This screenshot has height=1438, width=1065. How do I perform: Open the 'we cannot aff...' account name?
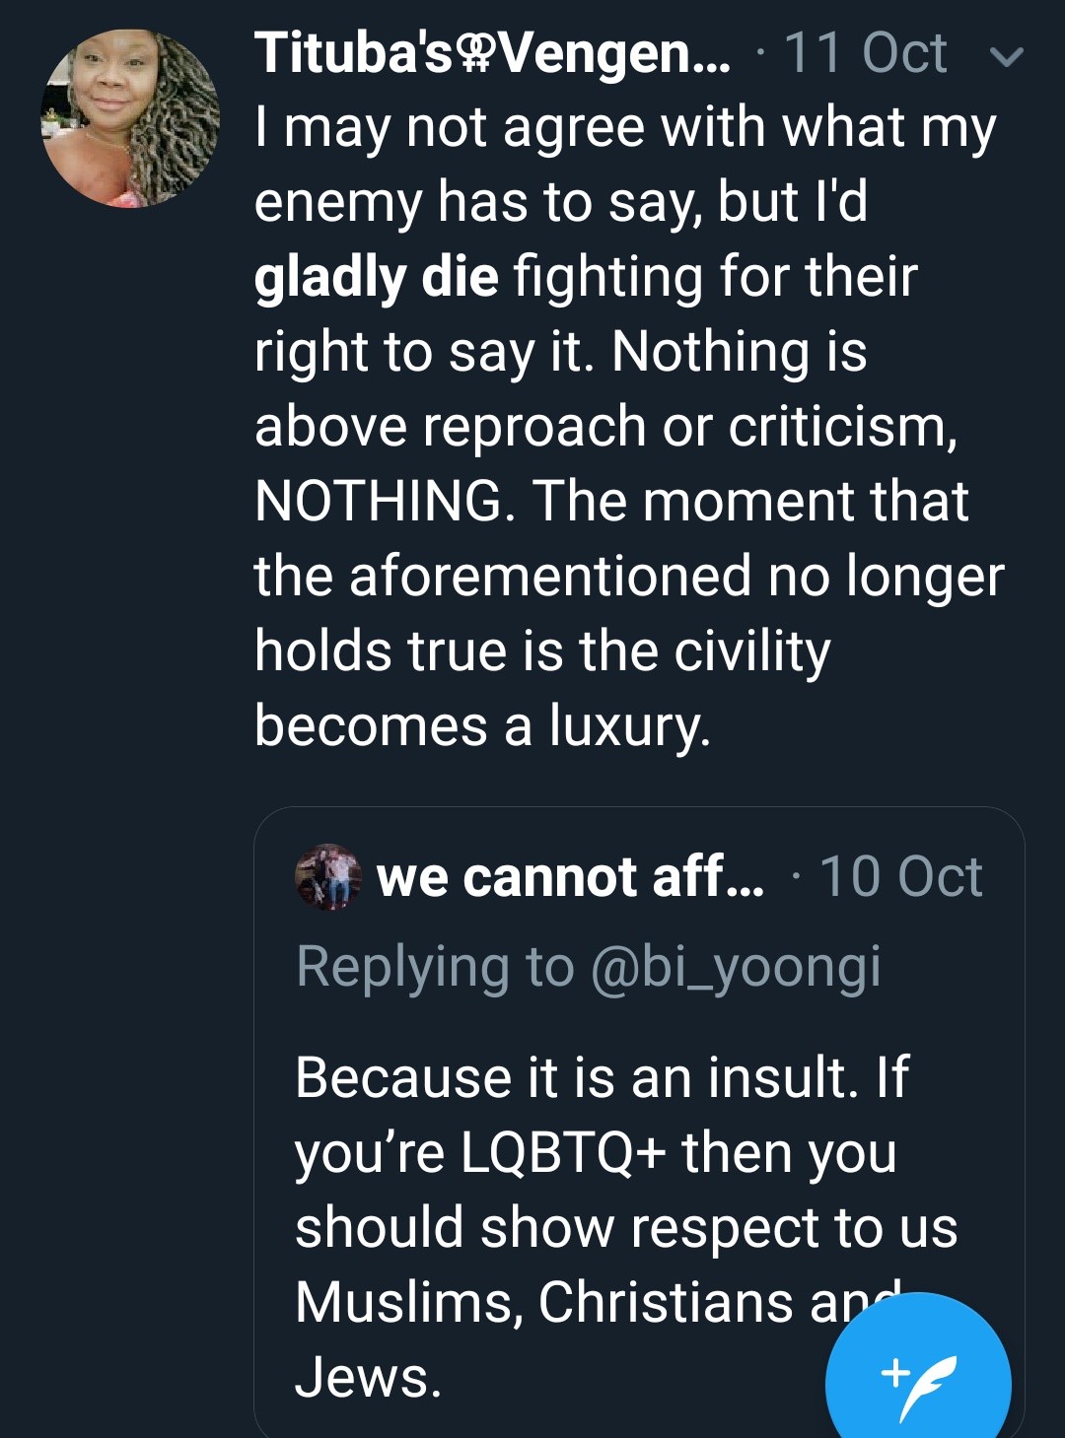[x=569, y=876]
